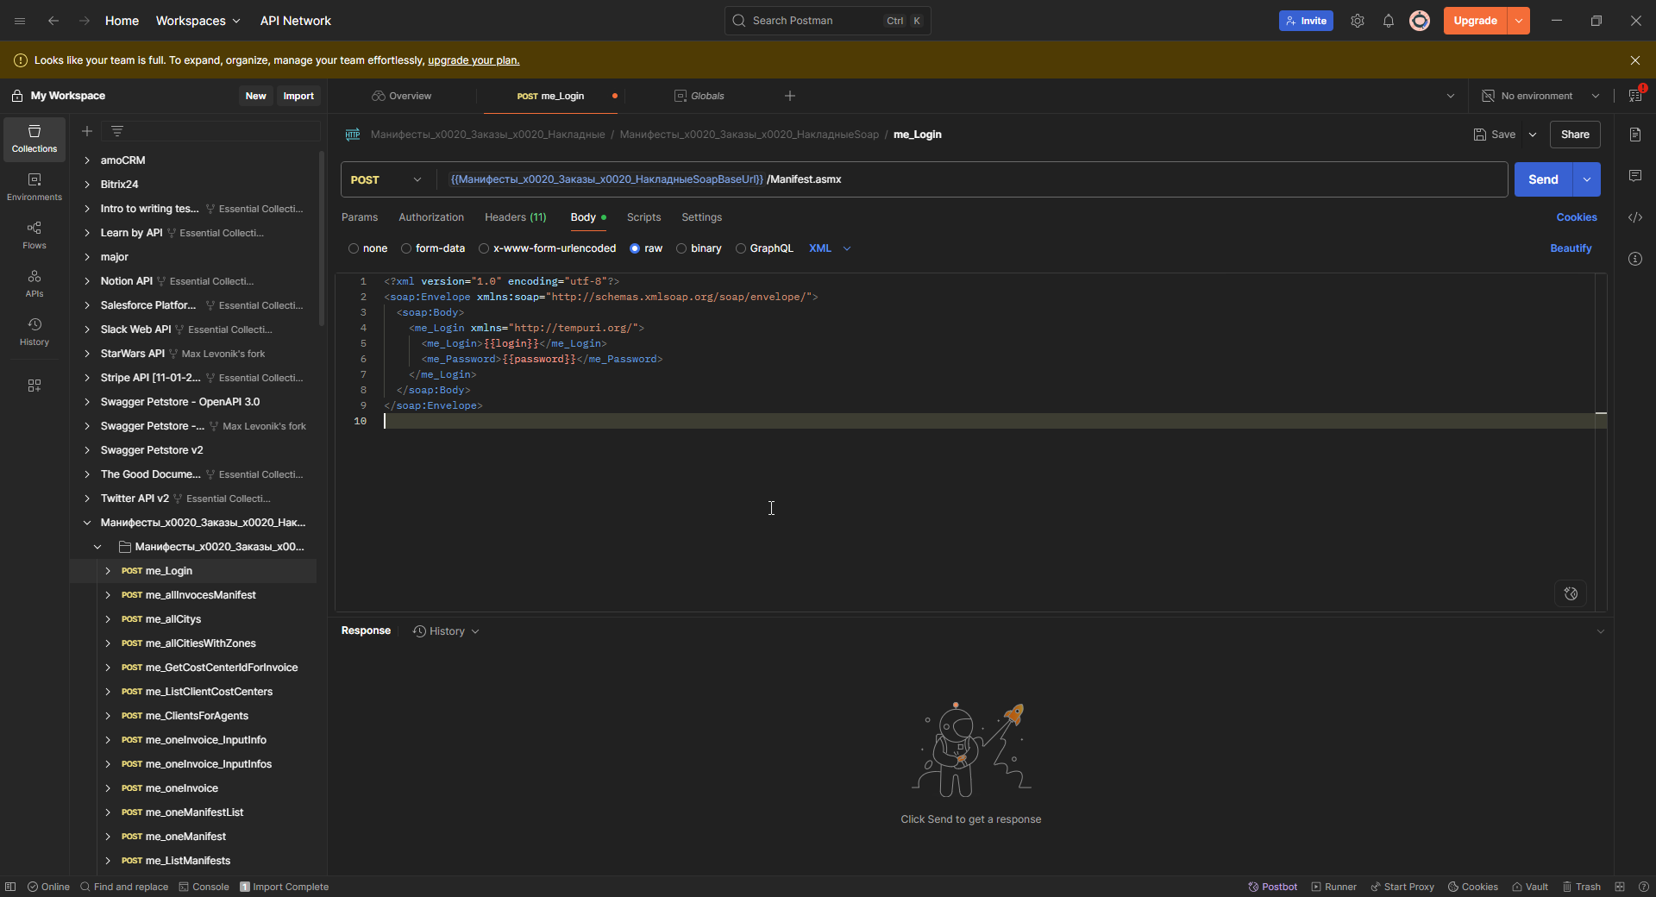The image size is (1656, 897).
Task: Expand the amoCRM collection
Action: (87, 160)
